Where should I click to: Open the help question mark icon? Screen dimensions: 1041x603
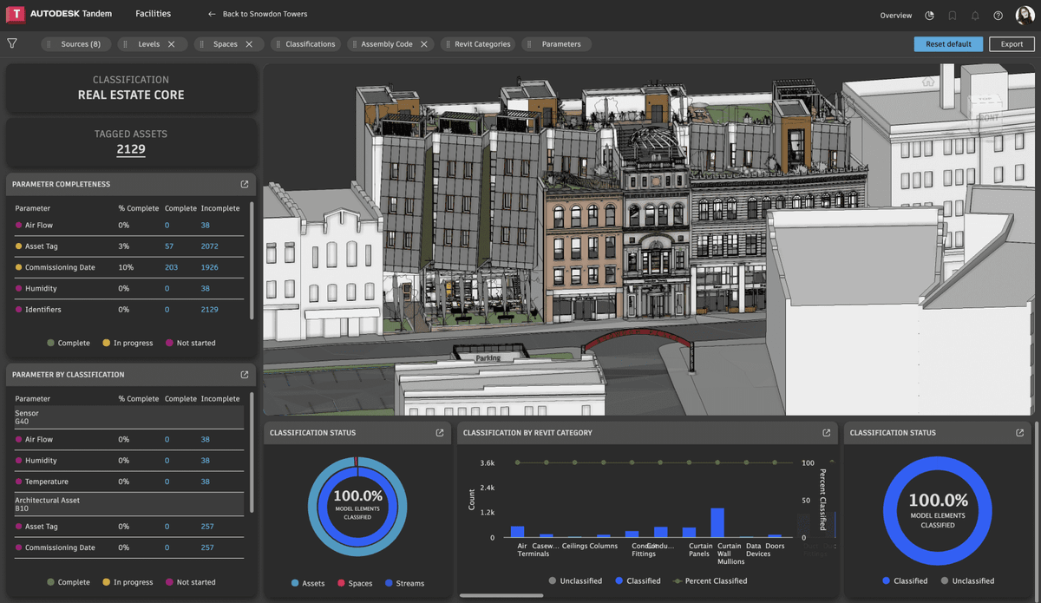click(x=998, y=15)
